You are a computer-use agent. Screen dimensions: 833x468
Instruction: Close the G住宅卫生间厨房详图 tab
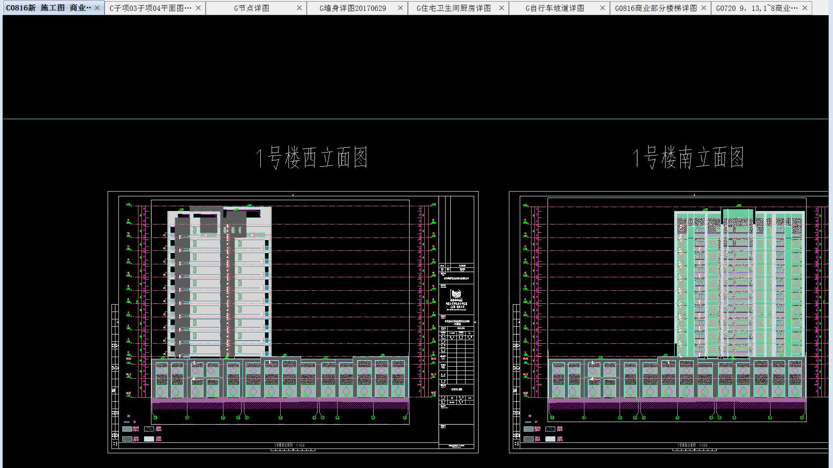(x=502, y=8)
